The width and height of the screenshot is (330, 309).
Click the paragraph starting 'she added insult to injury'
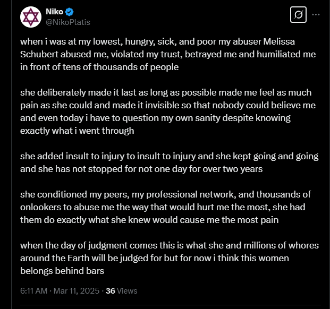click(x=170, y=162)
